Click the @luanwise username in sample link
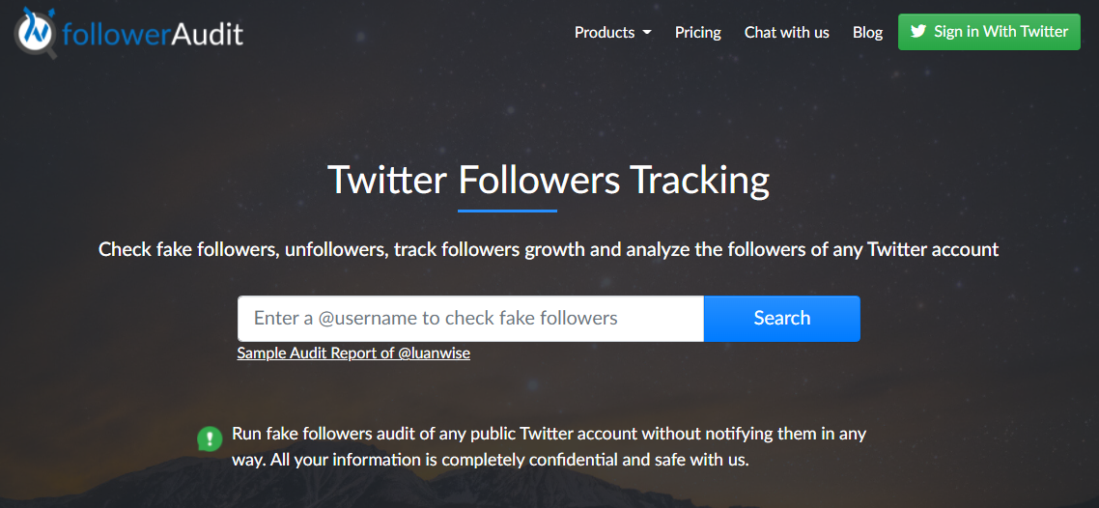 [434, 353]
